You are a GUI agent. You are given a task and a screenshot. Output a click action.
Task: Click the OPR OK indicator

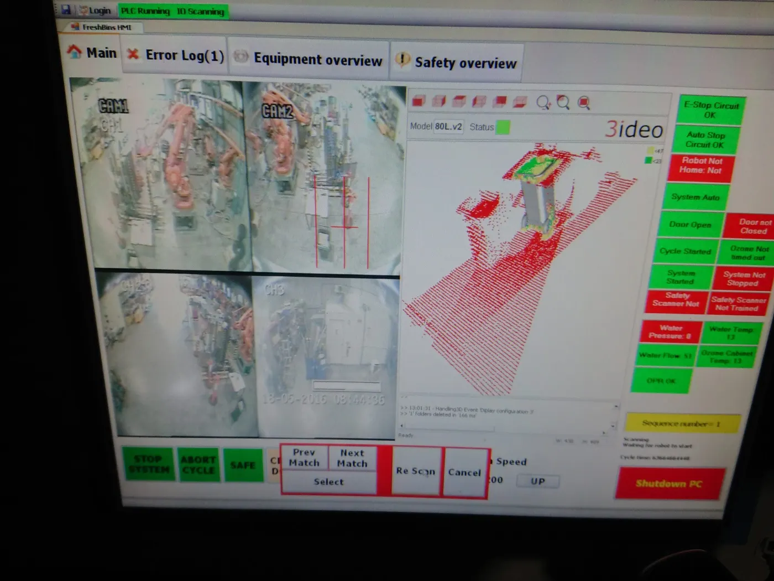[661, 381]
